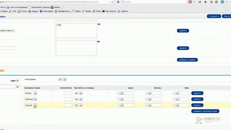Click the paper plane send icon

[x=200, y=2]
